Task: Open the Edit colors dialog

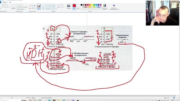Action: coord(105,7)
